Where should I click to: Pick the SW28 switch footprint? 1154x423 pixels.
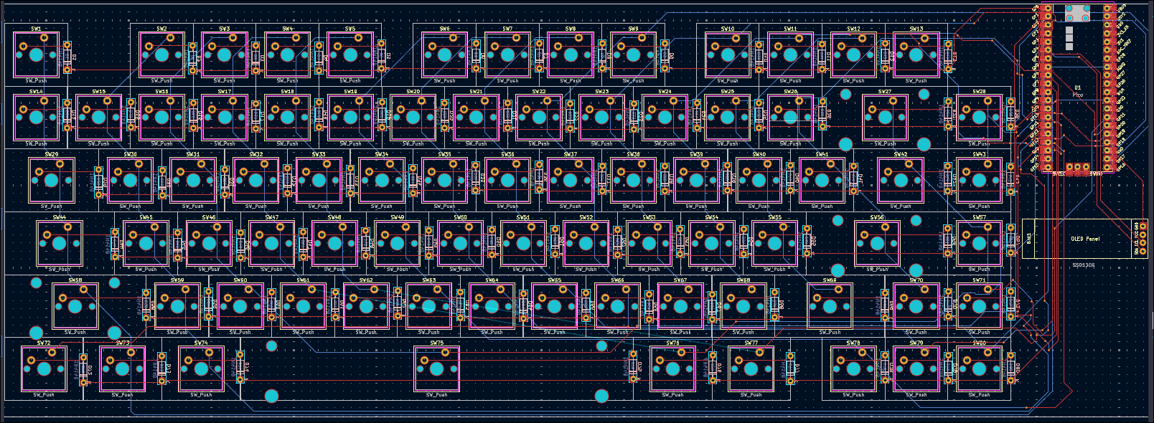pyautogui.click(x=979, y=118)
